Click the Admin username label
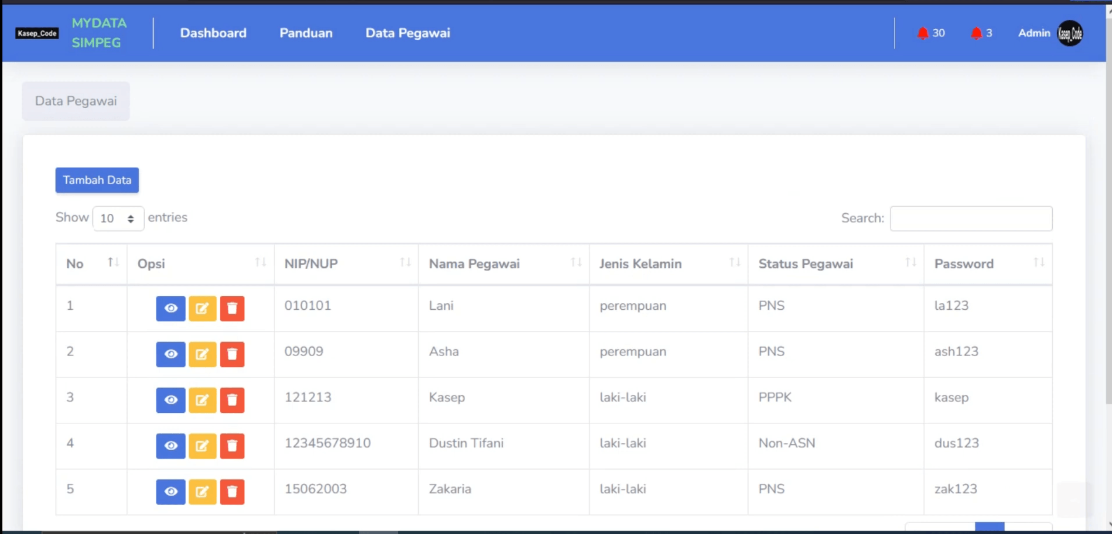1112x534 pixels. tap(1034, 33)
